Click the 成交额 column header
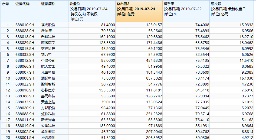Image resolution: width=256 pixels, height=140 pixels. 216,4
